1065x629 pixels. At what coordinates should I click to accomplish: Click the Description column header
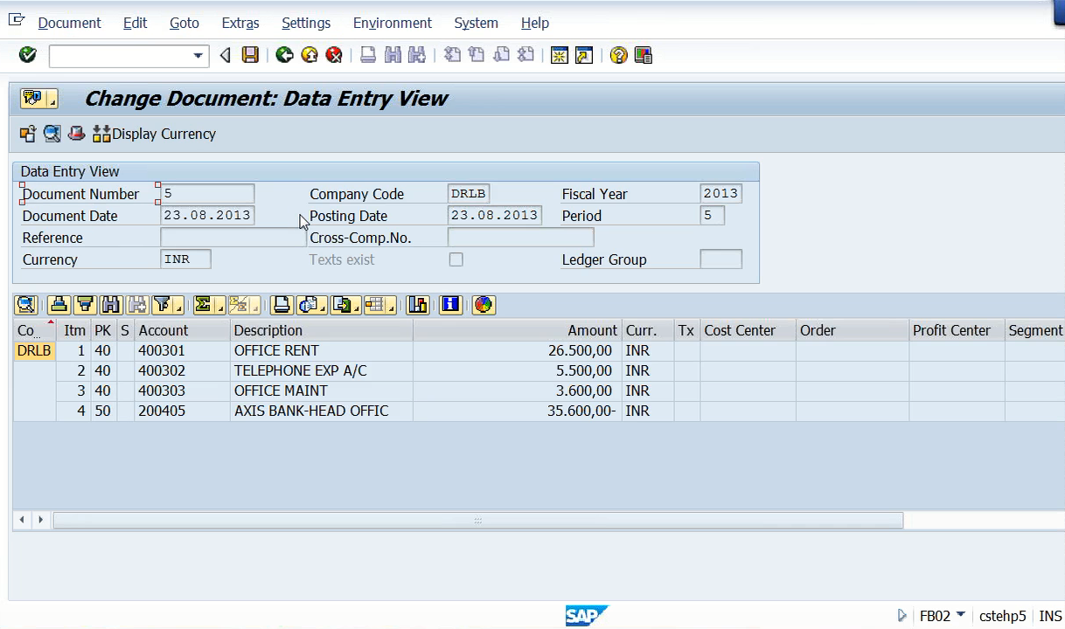[x=322, y=330]
